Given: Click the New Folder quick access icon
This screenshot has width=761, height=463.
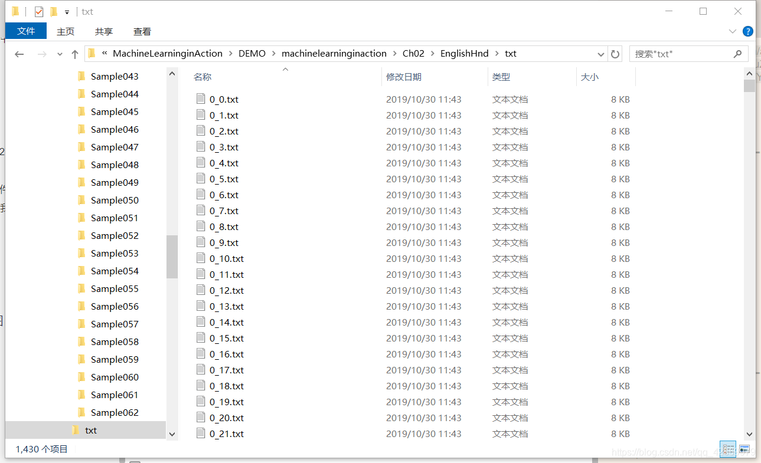Looking at the screenshot, I should tap(54, 12).
